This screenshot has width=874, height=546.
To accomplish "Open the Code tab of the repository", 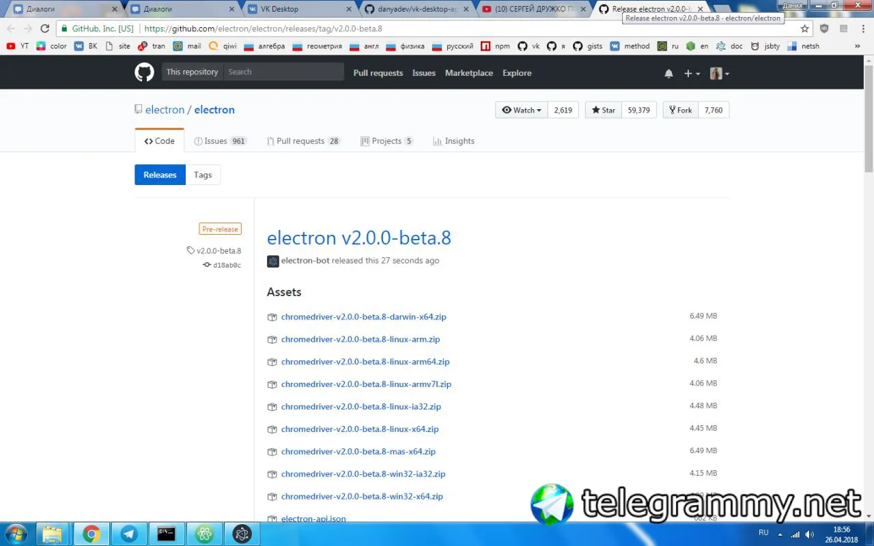I will (160, 141).
